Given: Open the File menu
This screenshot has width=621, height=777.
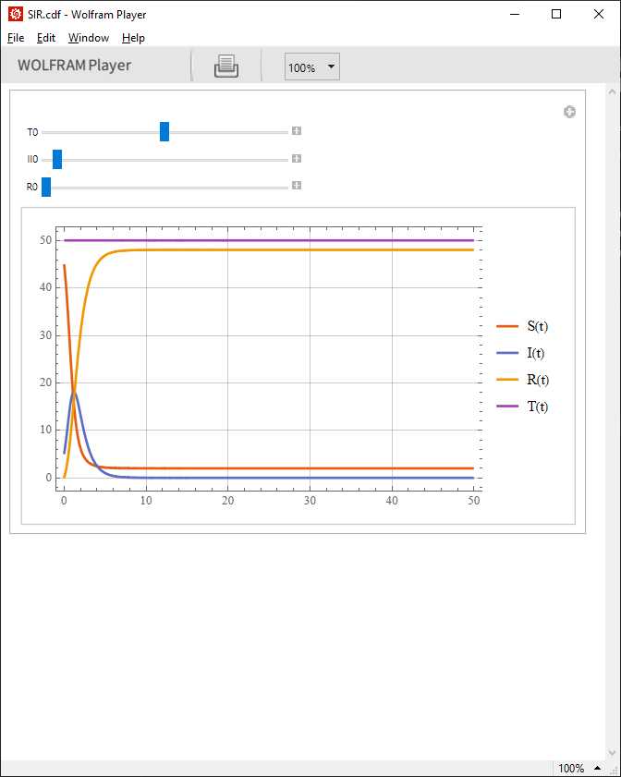Looking at the screenshot, I should point(16,38).
